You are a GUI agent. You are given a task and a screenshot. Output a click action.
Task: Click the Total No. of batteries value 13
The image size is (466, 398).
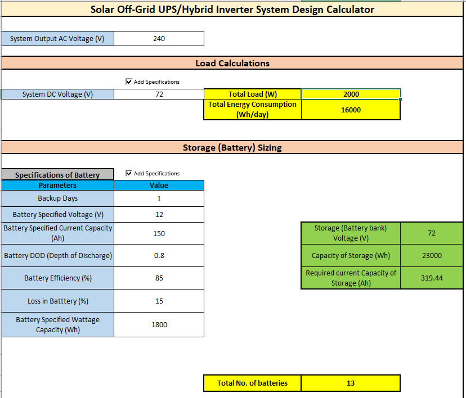[x=351, y=383]
